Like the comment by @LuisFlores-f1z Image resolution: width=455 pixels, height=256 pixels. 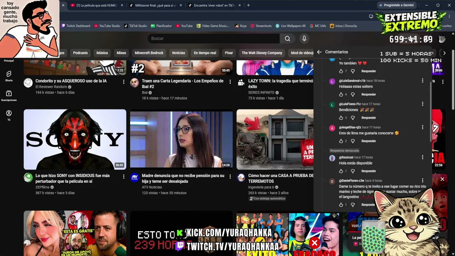(341, 118)
